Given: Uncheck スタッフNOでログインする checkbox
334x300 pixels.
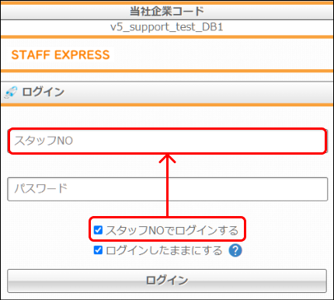Looking at the screenshot, I should (98, 230).
